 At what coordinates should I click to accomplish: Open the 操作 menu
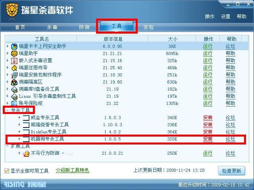click(x=210, y=17)
